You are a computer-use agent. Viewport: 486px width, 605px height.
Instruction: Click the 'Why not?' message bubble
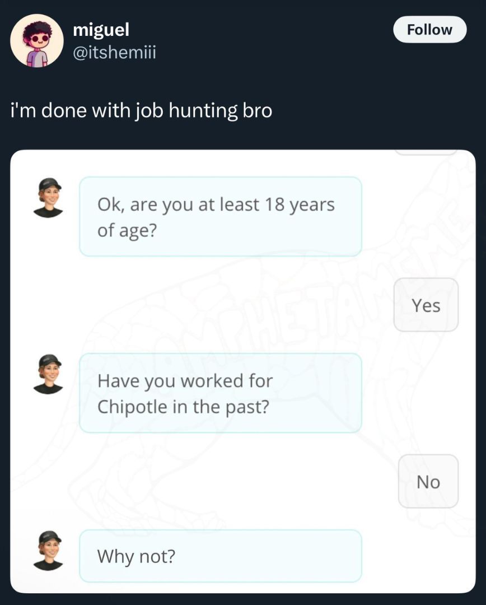(x=221, y=556)
